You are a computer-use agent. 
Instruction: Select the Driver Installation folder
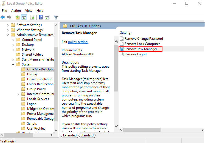pos(40,79)
